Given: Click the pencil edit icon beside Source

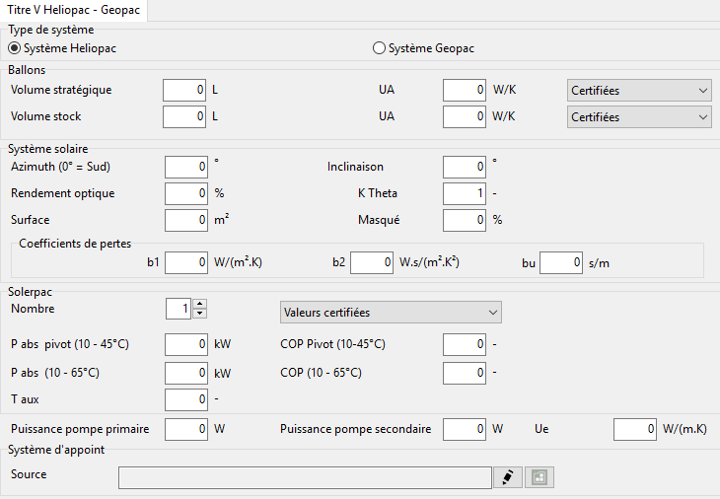Looking at the screenshot, I should click(507, 477).
